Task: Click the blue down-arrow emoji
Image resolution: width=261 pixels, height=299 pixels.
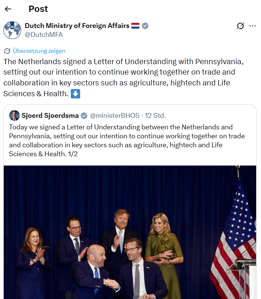Action: point(75,94)
